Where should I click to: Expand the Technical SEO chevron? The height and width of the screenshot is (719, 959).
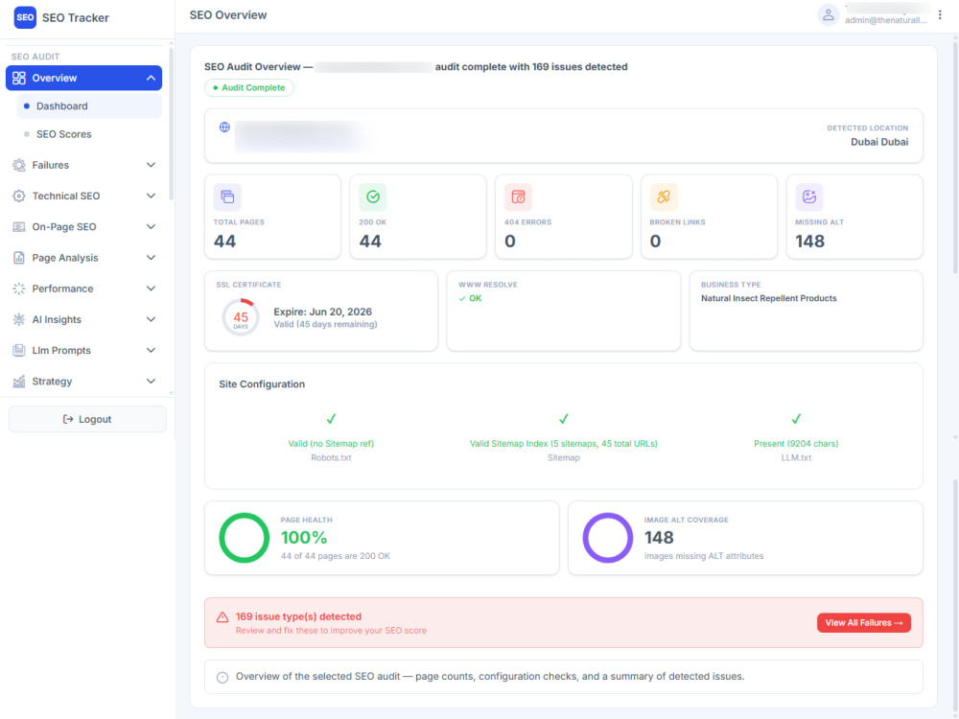152,196
